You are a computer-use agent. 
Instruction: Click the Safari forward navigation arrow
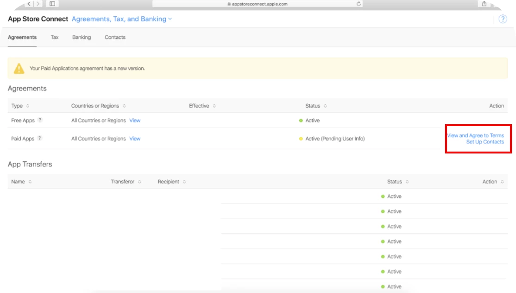(38, 4)
